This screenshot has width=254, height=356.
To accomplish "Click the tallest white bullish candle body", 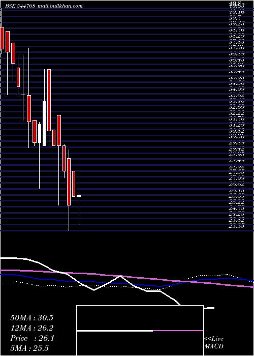I will coord(44,124).
